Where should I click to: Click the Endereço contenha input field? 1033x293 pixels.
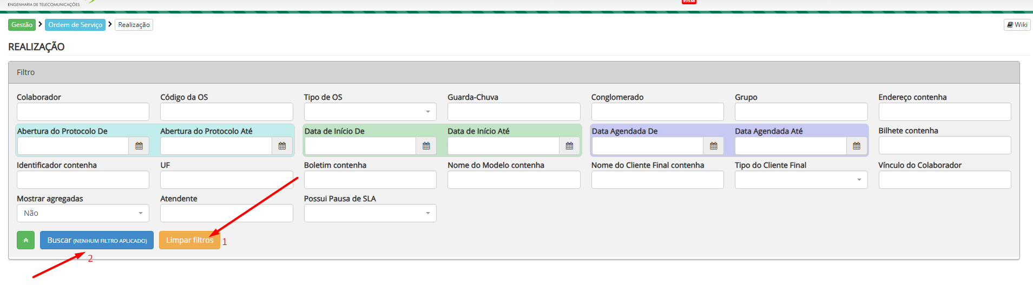944,112
